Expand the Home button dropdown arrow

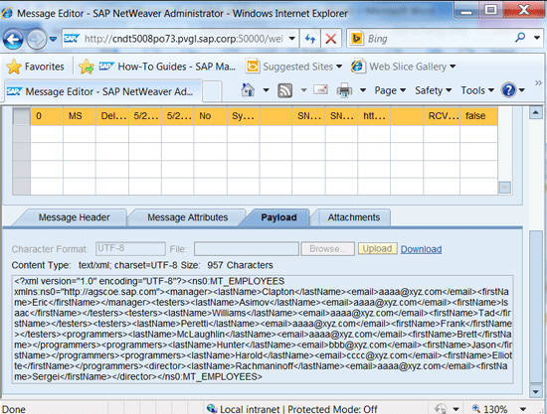point(266,90)
